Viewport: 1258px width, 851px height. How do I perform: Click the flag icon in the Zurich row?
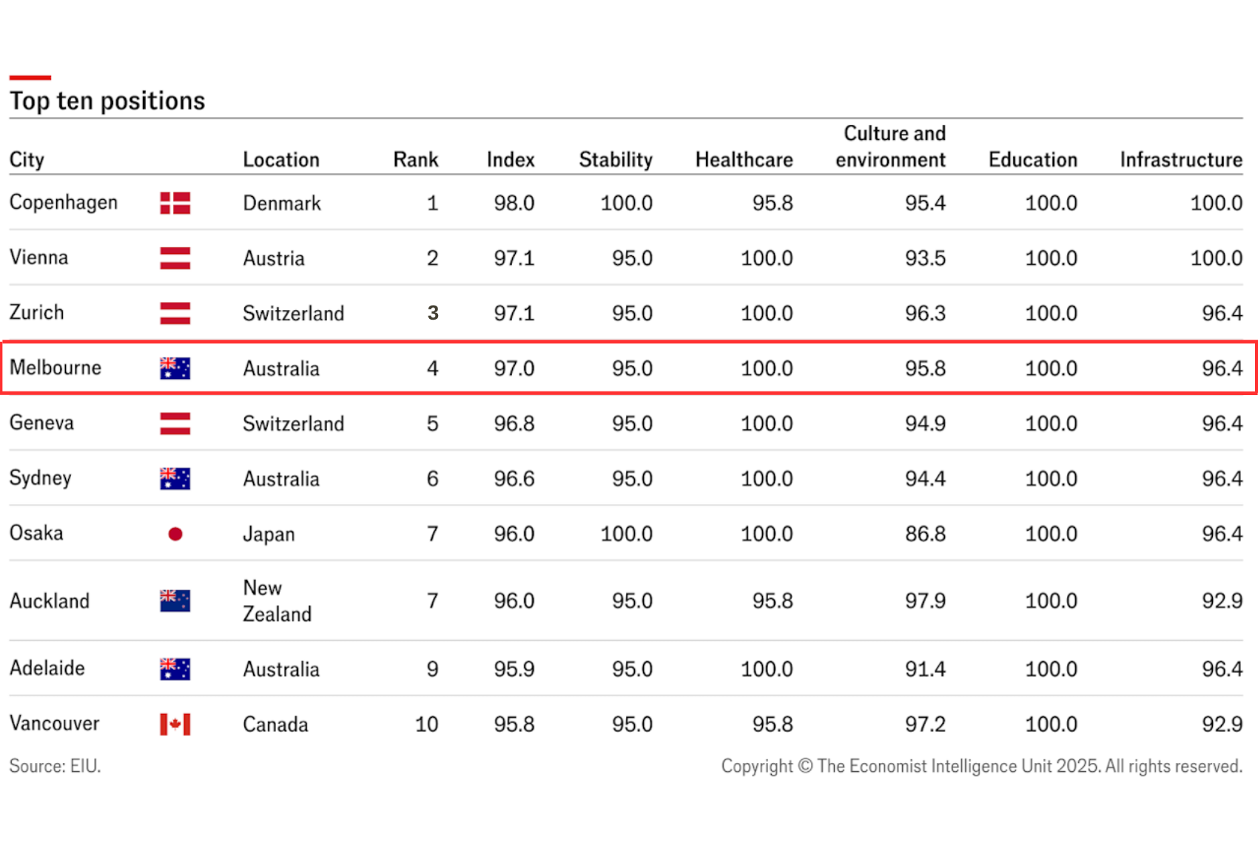pos(175,313)
